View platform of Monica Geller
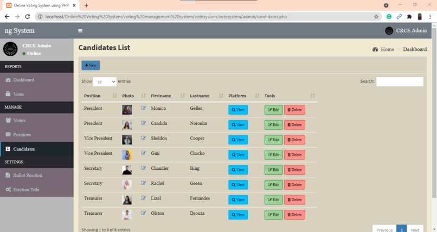 coord(238,110)
